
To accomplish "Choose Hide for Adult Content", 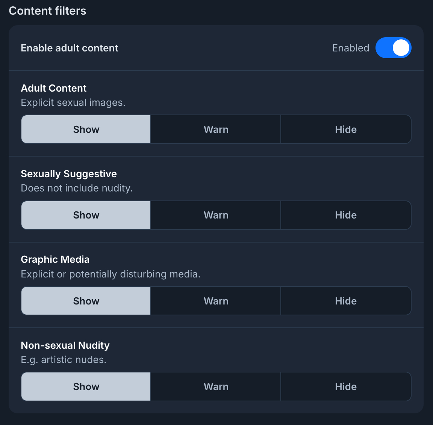I will click(x=346, y=130).
